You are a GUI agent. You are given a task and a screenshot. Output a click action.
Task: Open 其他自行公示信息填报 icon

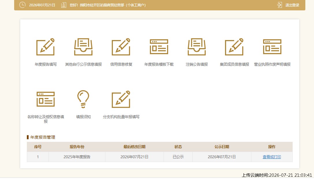pyautogui.click(x=83, y=47)
